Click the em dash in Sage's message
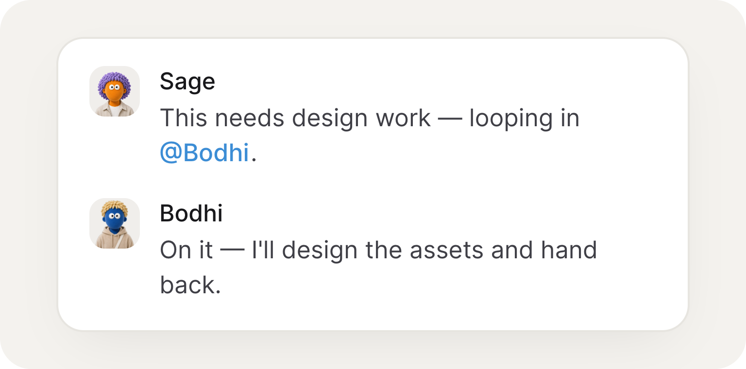The image size is (746, 369). [450, 119]
